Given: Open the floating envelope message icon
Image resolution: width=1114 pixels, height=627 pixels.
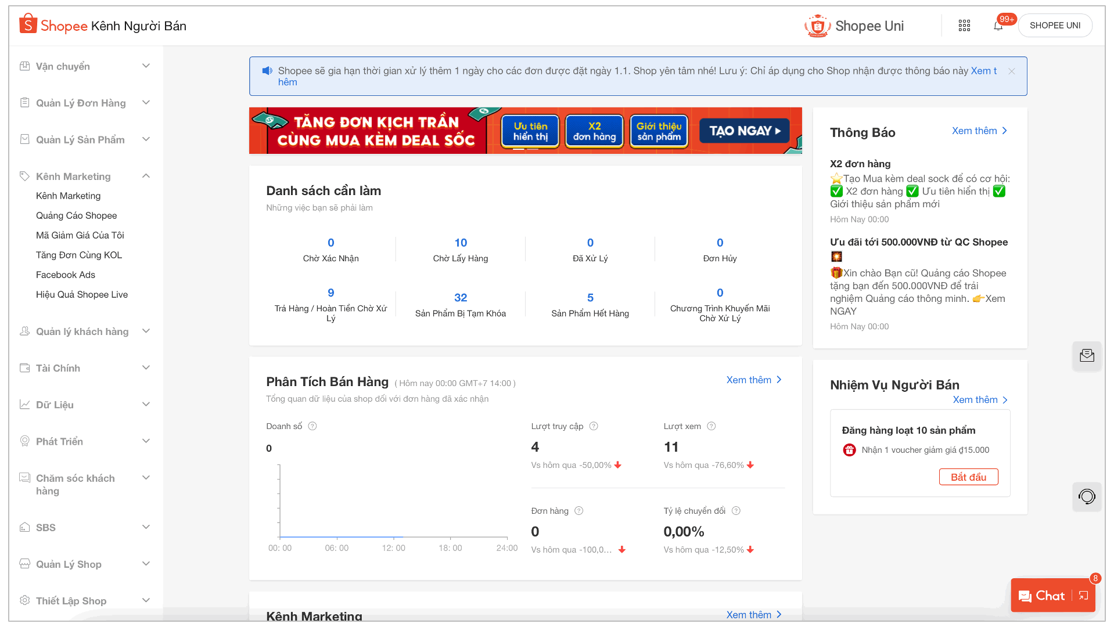Looking at the screenshot, I should coord(1087,356).
